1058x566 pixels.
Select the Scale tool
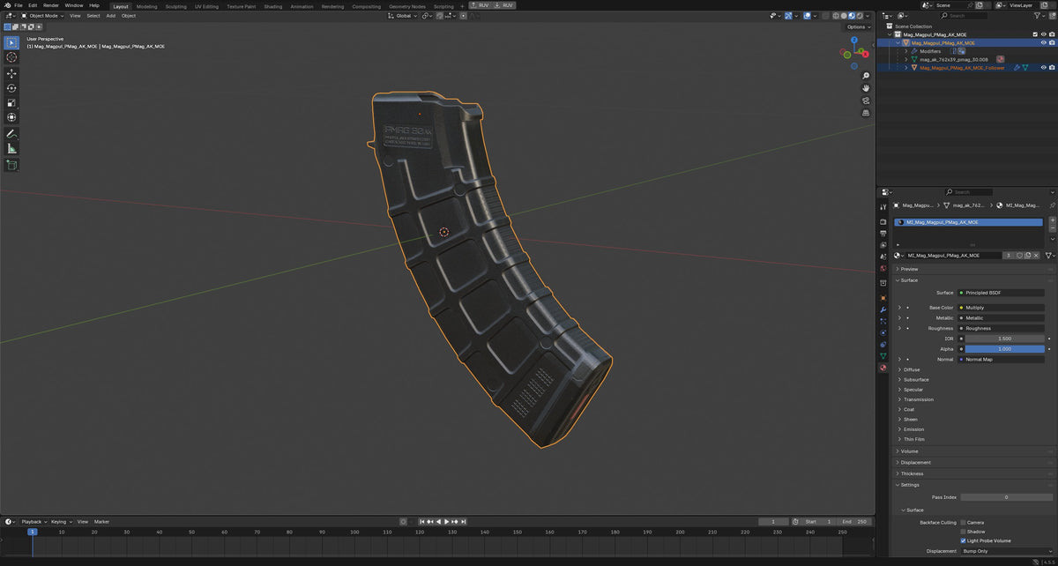pos(11,102)
